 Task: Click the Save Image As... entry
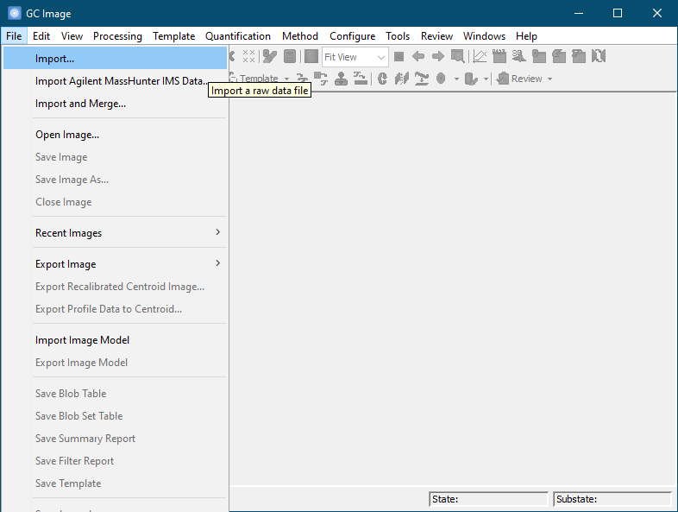pos(115,180)
